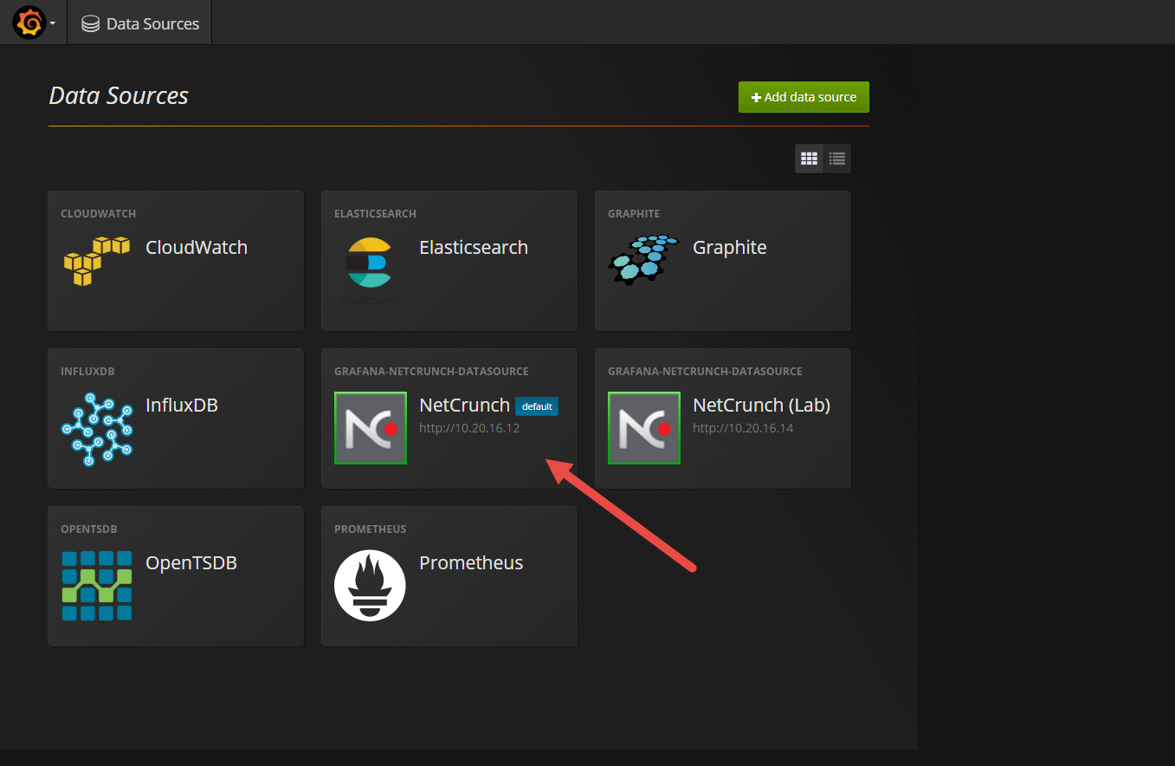Image resolution: width=1175 pixels, height=766 pixels.
Task: Open the InfluxDB data source name
Action: click(x=182, y=405)
